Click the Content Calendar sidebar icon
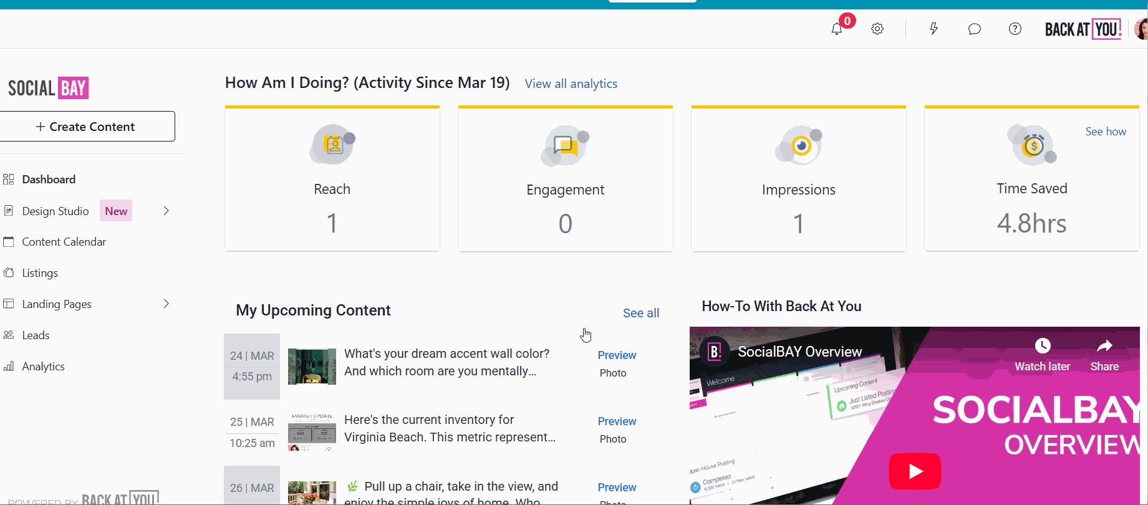 coord(9,241)
